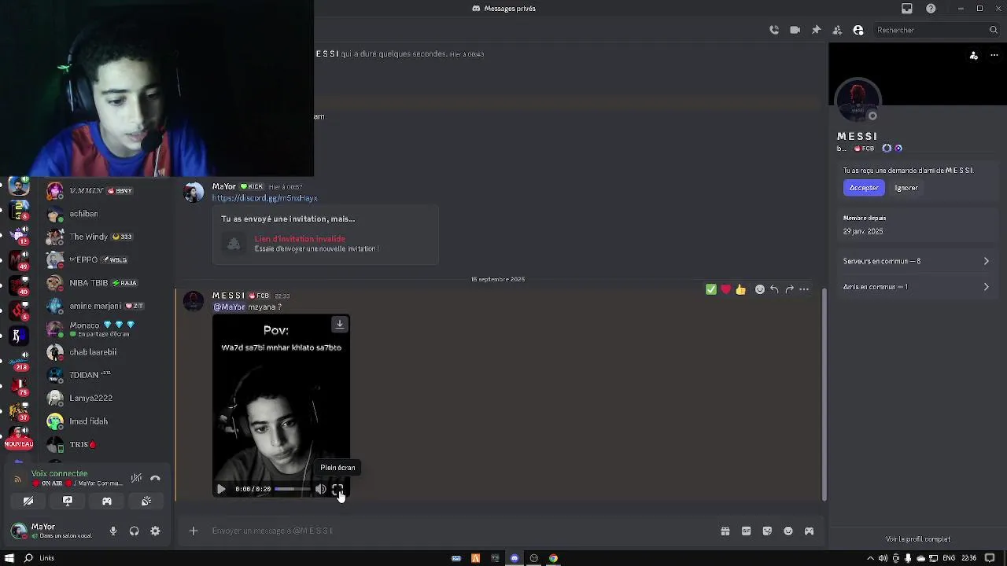The width and height of the screenshot is (1007, 566).
Task: Start an activity with game controller button
Action: click(x=107, y=501)
